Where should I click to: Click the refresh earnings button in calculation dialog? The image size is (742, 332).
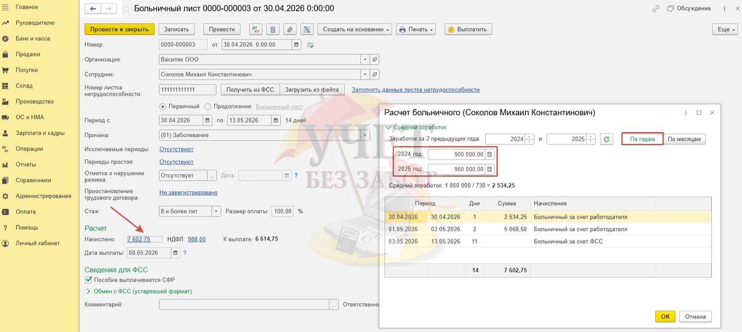point(606,139)
